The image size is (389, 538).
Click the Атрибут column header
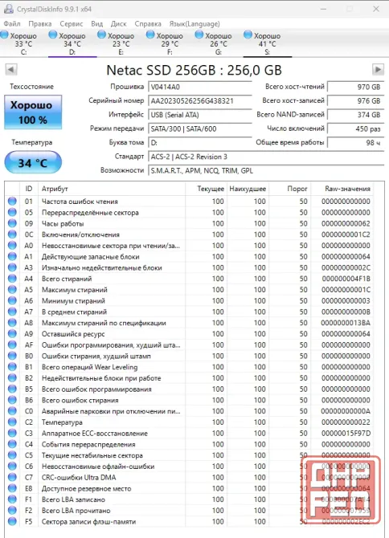pos(112,189)
